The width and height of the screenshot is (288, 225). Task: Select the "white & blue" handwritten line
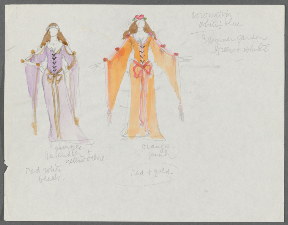[221, 25]
